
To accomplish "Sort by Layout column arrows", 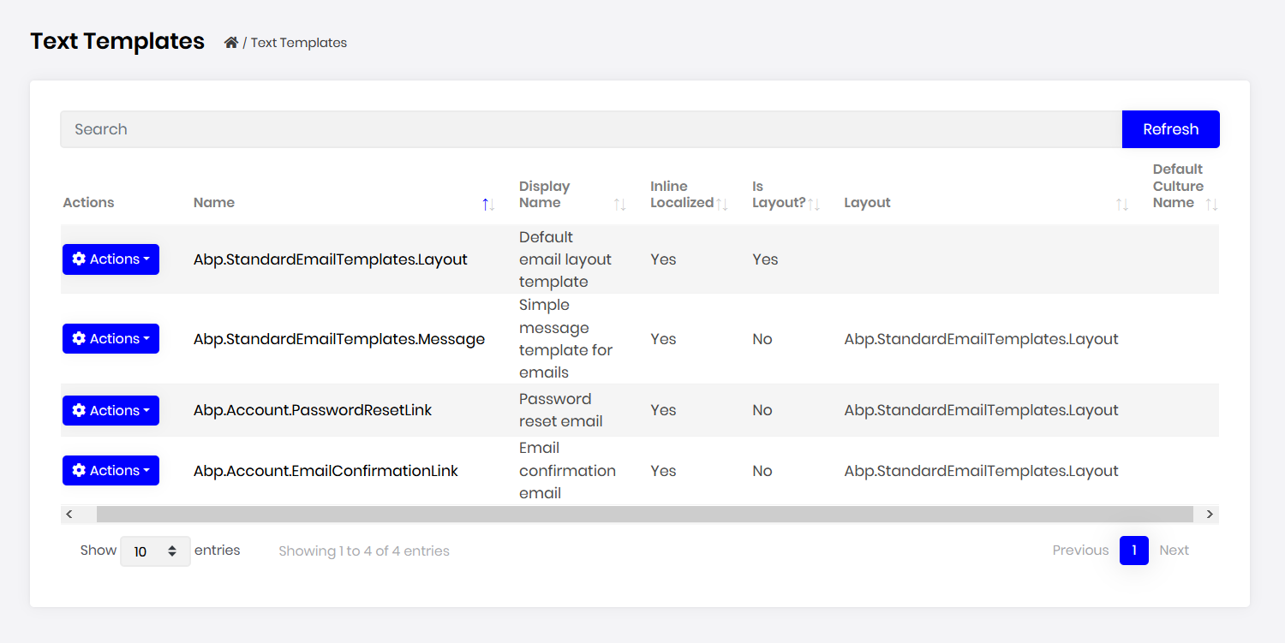I will click(1121, 204).
